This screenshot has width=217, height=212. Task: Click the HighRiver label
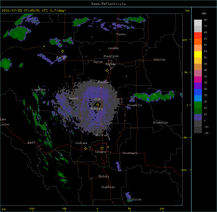point(108,187)
